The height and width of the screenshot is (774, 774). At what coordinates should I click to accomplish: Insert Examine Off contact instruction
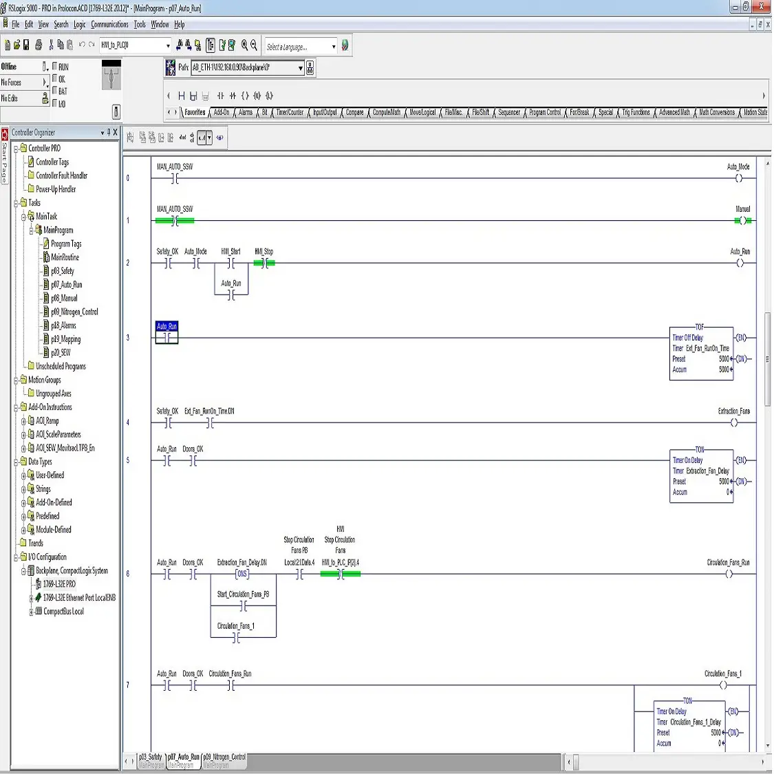pyautogui.click(x=233, y=96)
